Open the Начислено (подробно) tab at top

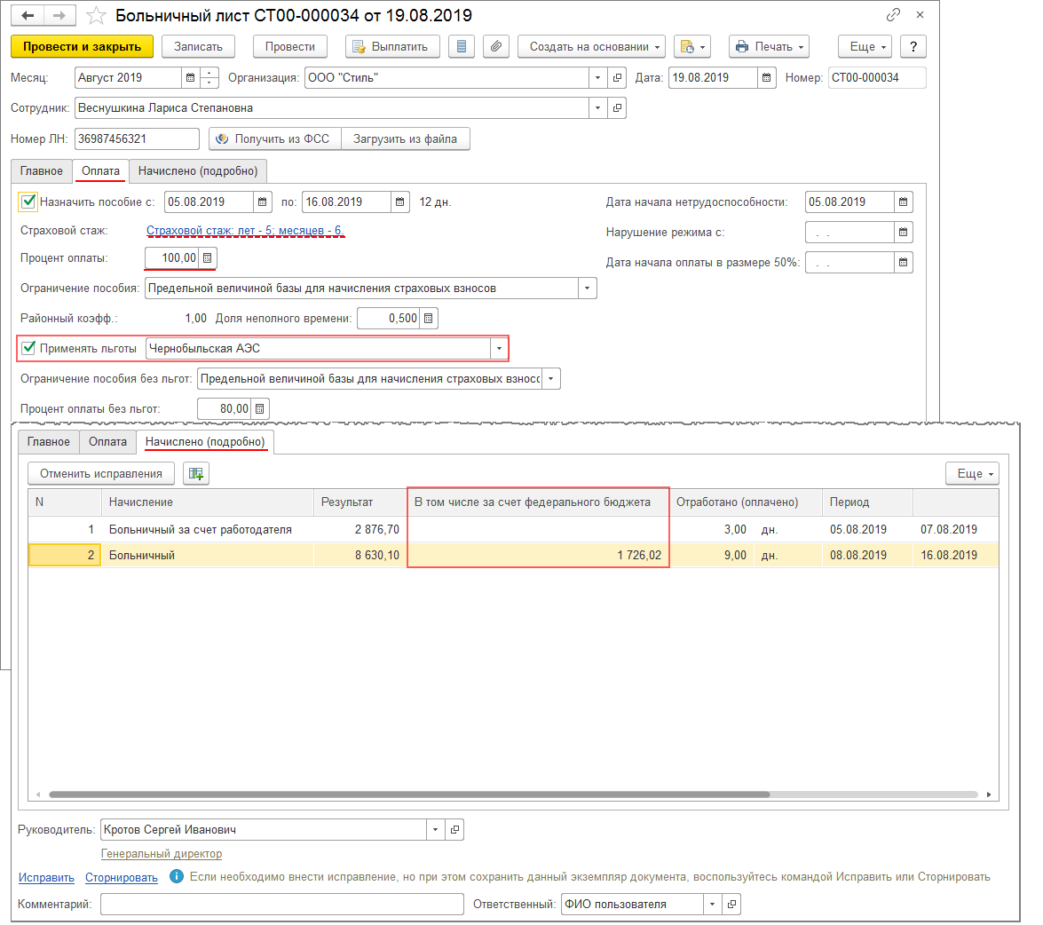point(198,171)
